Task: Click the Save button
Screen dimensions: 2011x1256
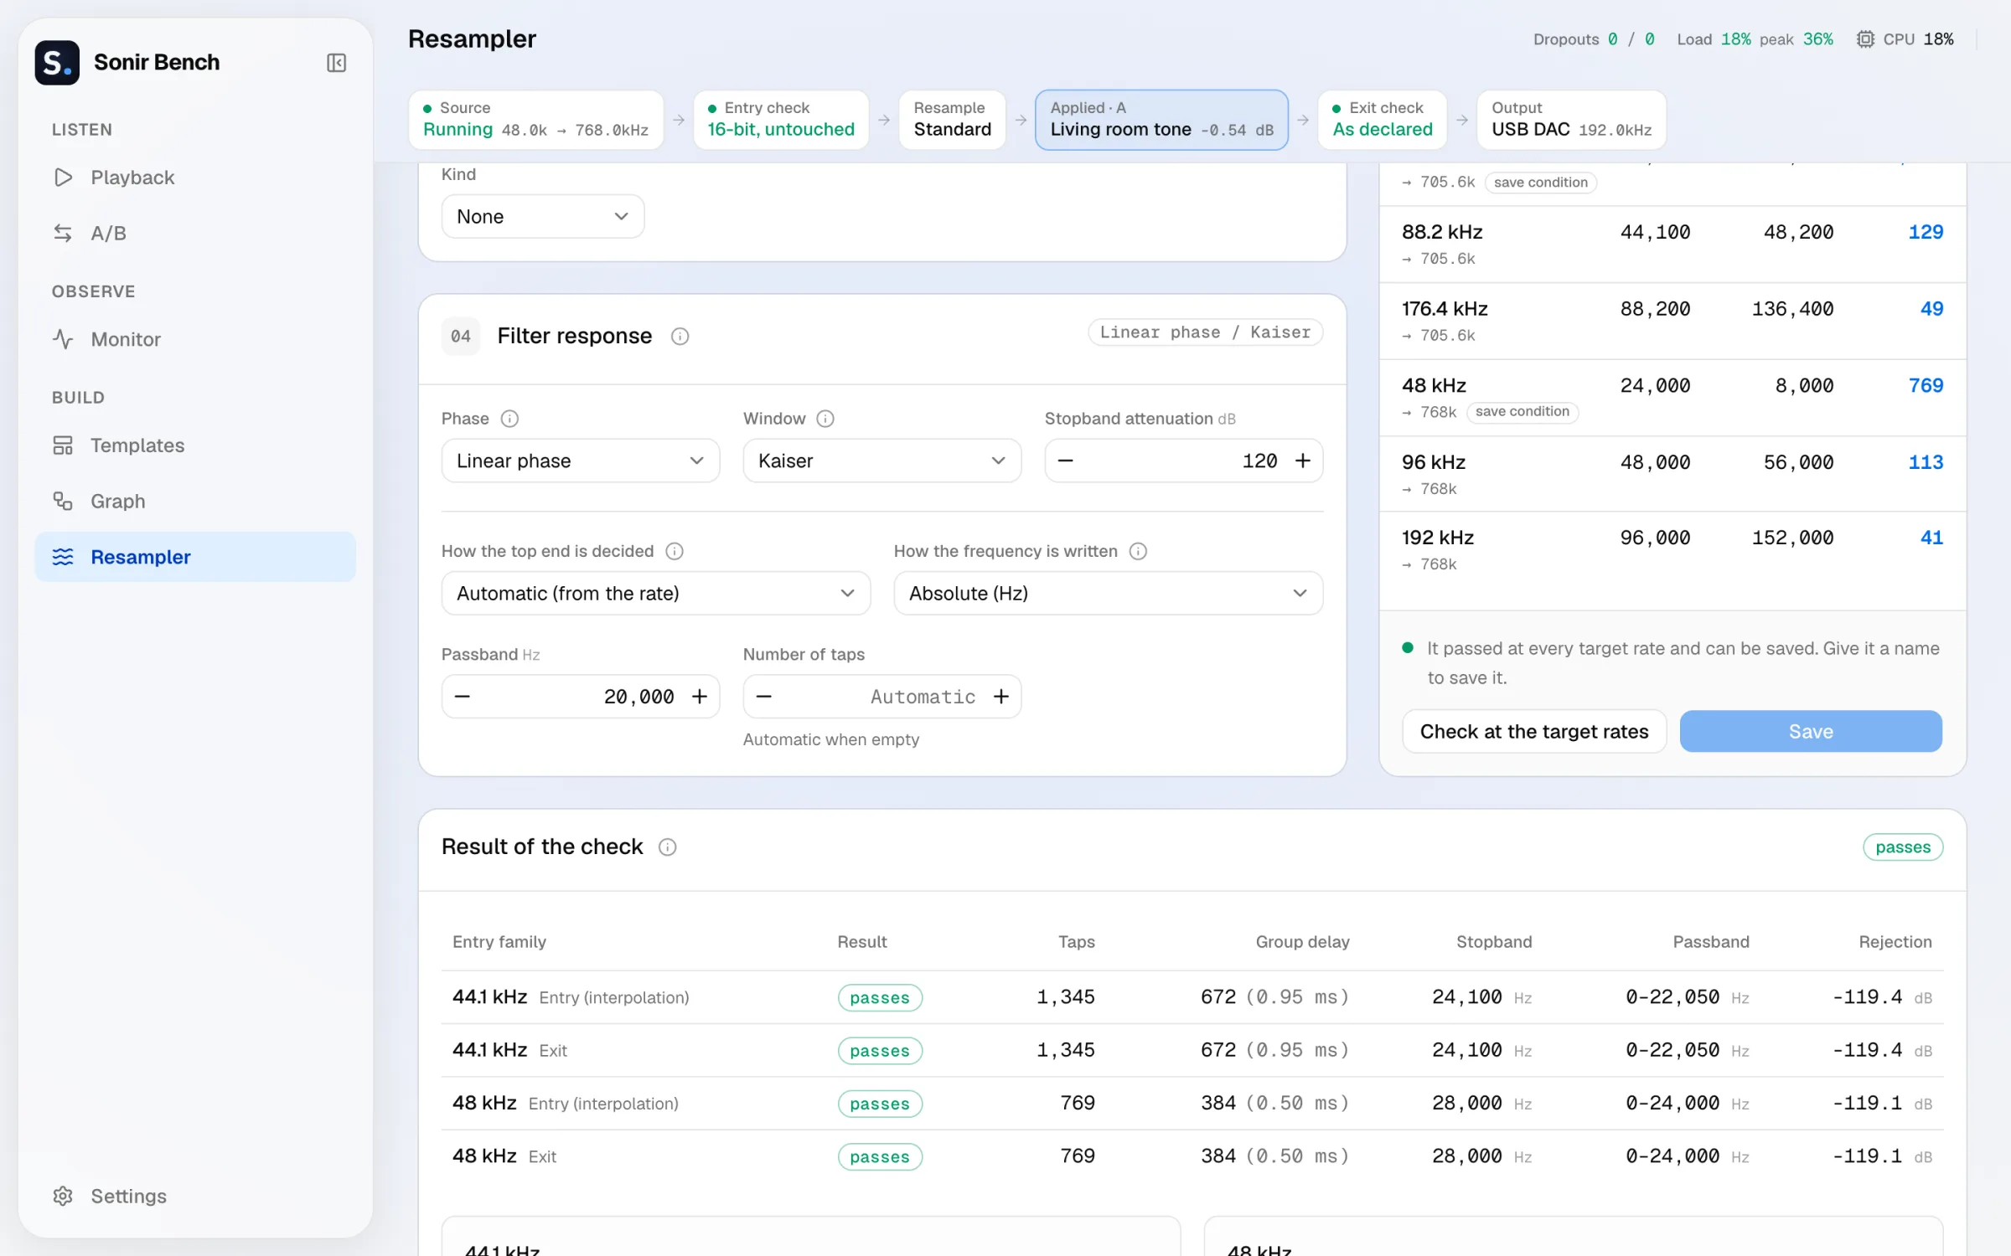Action: coord(1811,732)
